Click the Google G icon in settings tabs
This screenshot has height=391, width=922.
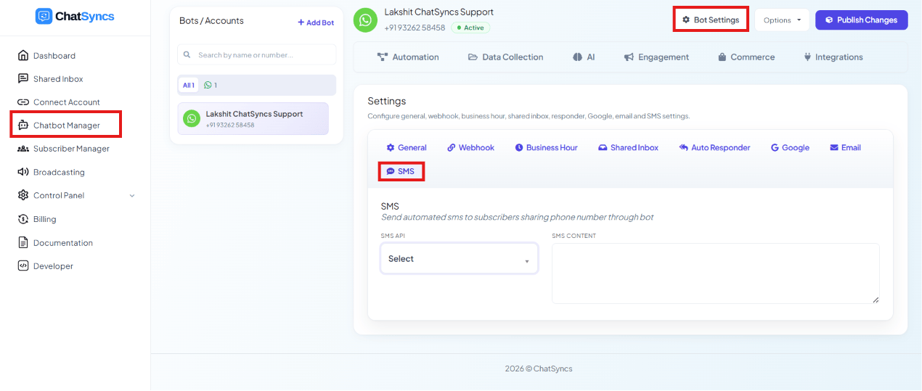point(775,148)
